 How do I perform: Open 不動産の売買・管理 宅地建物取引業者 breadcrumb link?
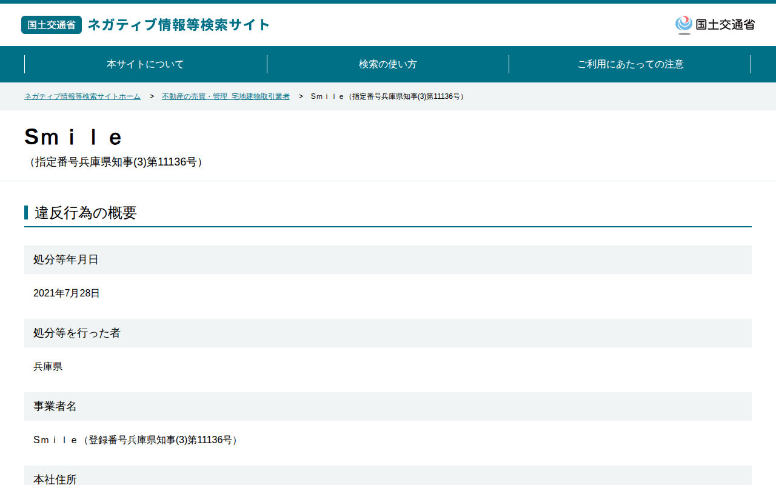(226, 96)
